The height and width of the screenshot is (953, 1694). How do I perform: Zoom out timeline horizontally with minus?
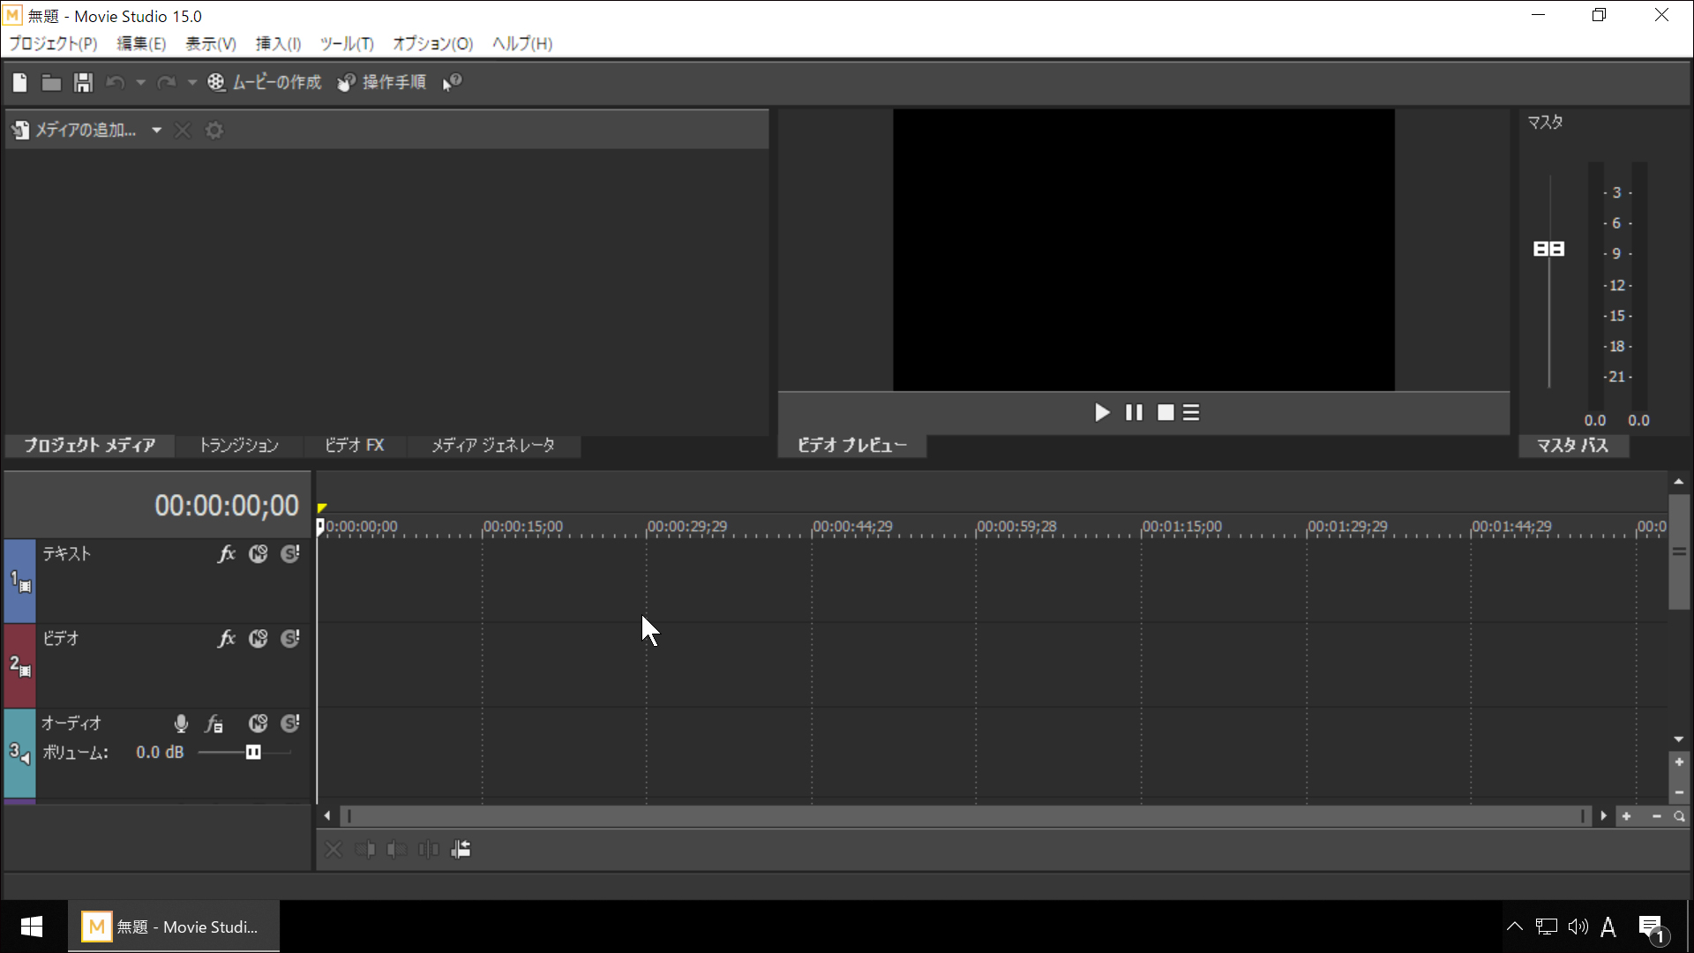pos(1656,816)
